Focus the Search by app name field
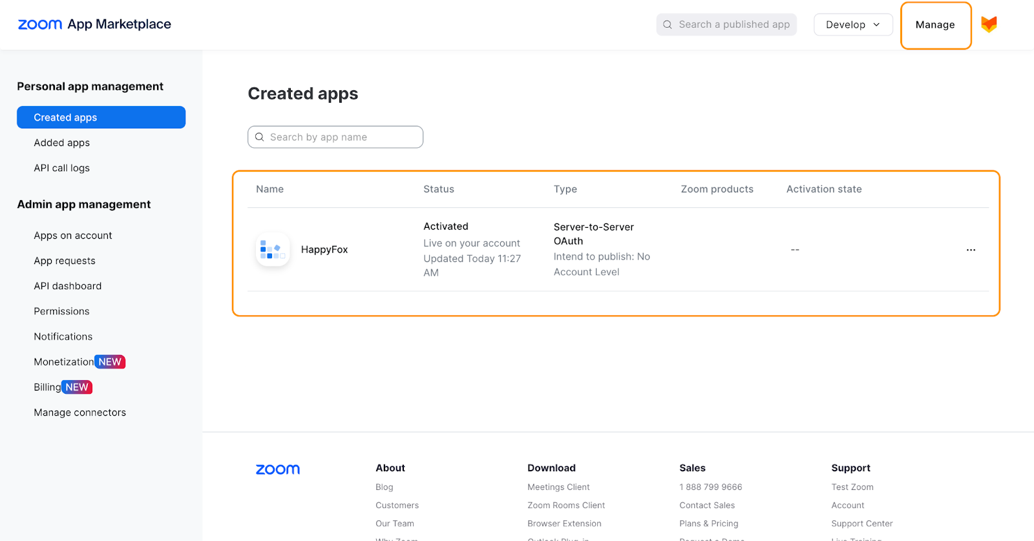1034x541 pixels. click(335, 137)
